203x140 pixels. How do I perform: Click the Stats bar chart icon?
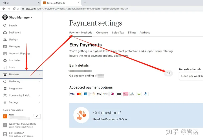5,67
